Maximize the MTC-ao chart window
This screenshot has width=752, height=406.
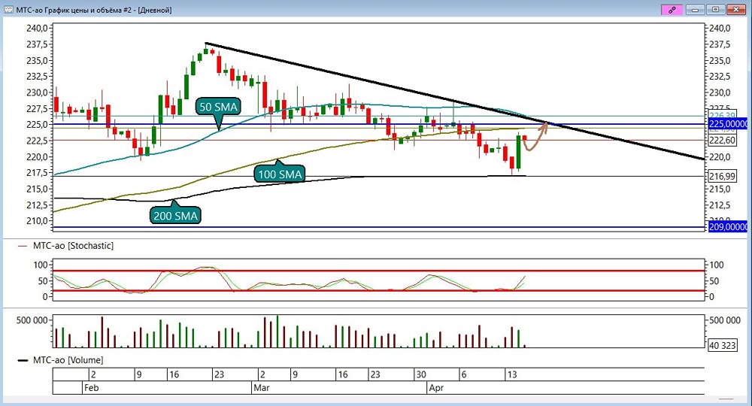coord(715,10)
